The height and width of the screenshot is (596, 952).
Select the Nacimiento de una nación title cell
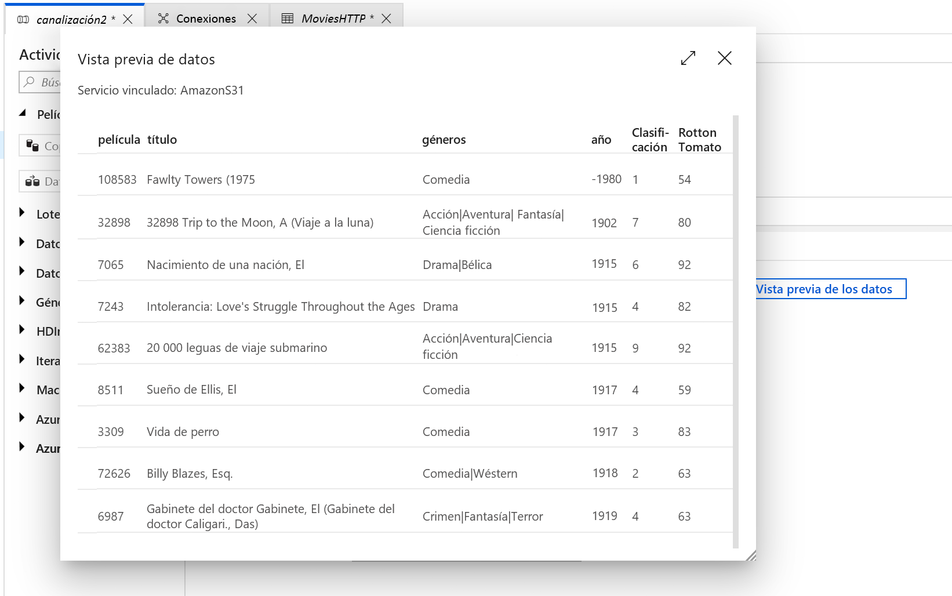click(226, 265)
